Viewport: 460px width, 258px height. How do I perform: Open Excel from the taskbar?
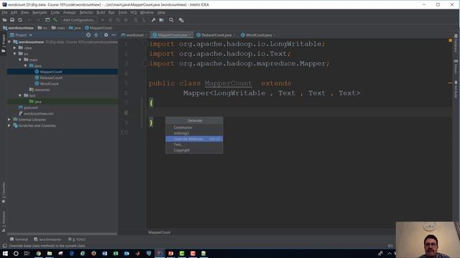[x=116, y=253]
